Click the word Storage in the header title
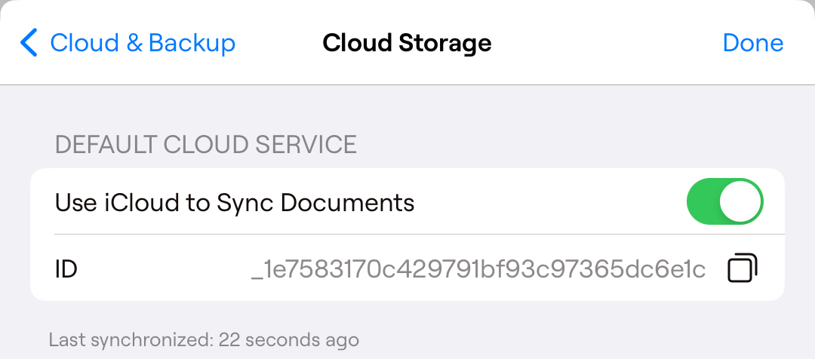Screen dimensions: 815x359 (x=445, y=42)
